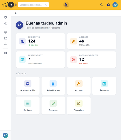This screenshot has width=121, height=140.
Task: Open the Residentes 124 stat card
Action: point(40,41)
